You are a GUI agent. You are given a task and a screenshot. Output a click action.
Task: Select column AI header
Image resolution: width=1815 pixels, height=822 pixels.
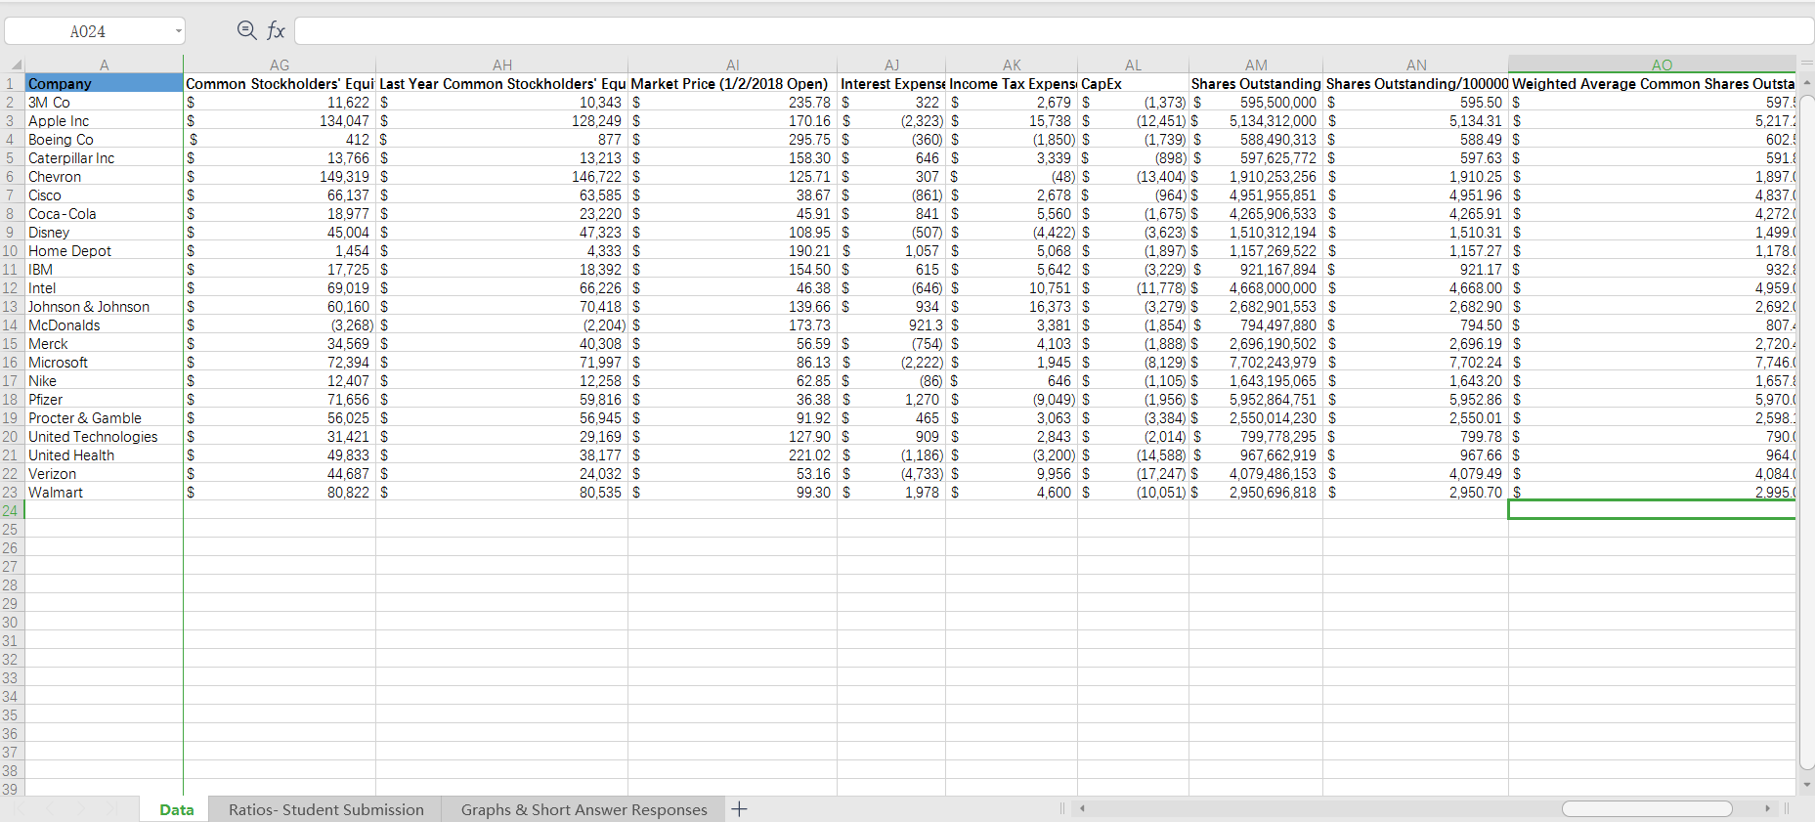[x=733, y=65]
